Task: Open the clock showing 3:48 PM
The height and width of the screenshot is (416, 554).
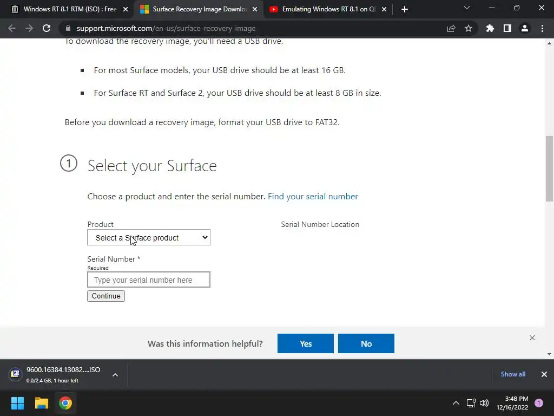Action: click(x=512, y=403)
